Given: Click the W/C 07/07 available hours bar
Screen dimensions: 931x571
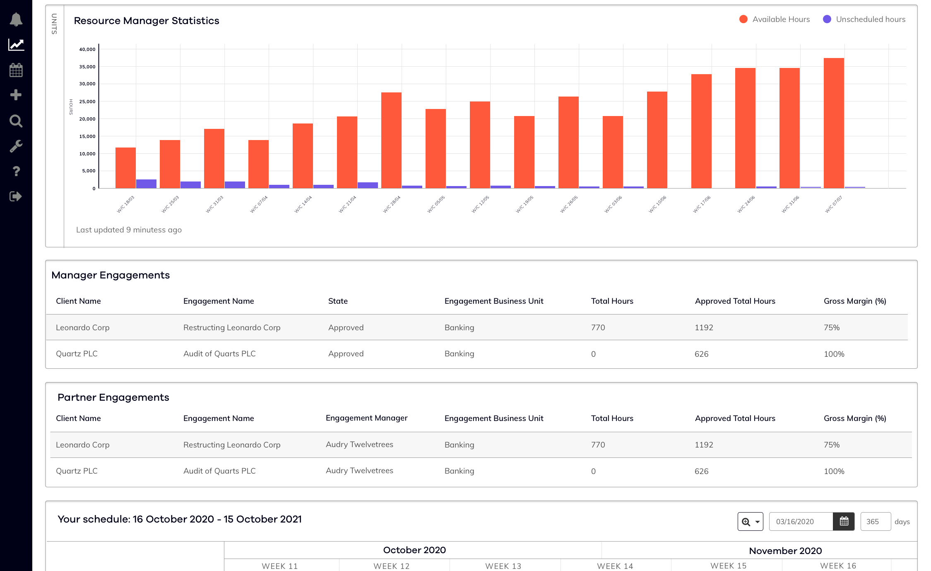Looking at the screenshot, I should tap(833, 123).
